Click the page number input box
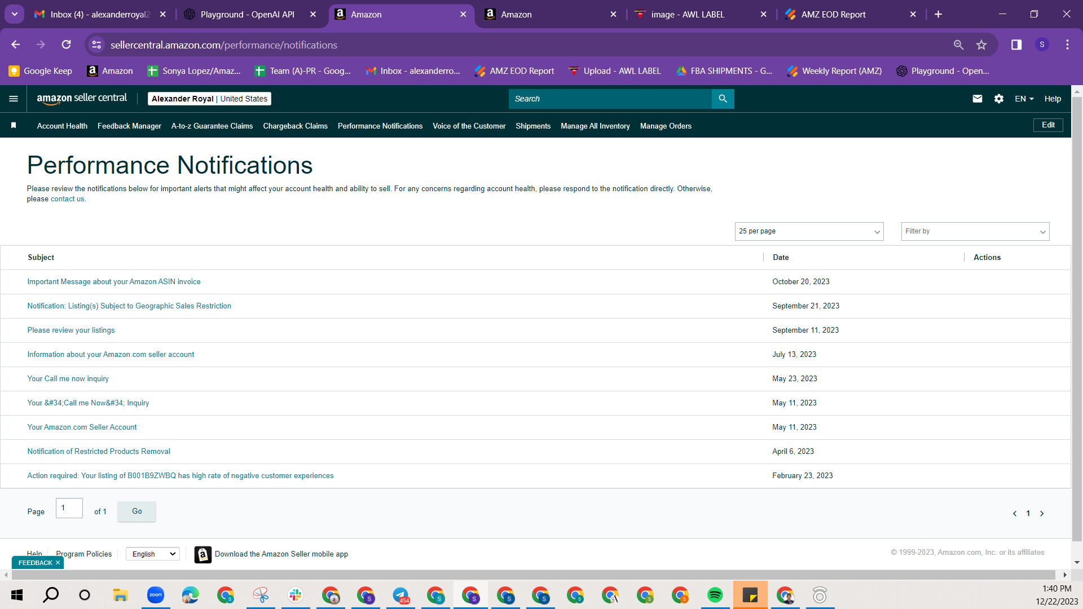The image size is (1083, 609). (69, 508)
